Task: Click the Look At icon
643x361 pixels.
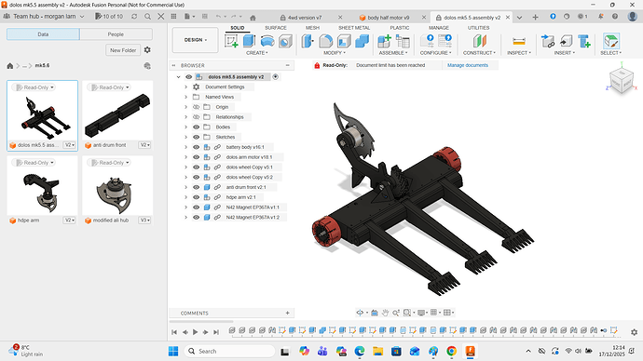Action: coord(375,313)
